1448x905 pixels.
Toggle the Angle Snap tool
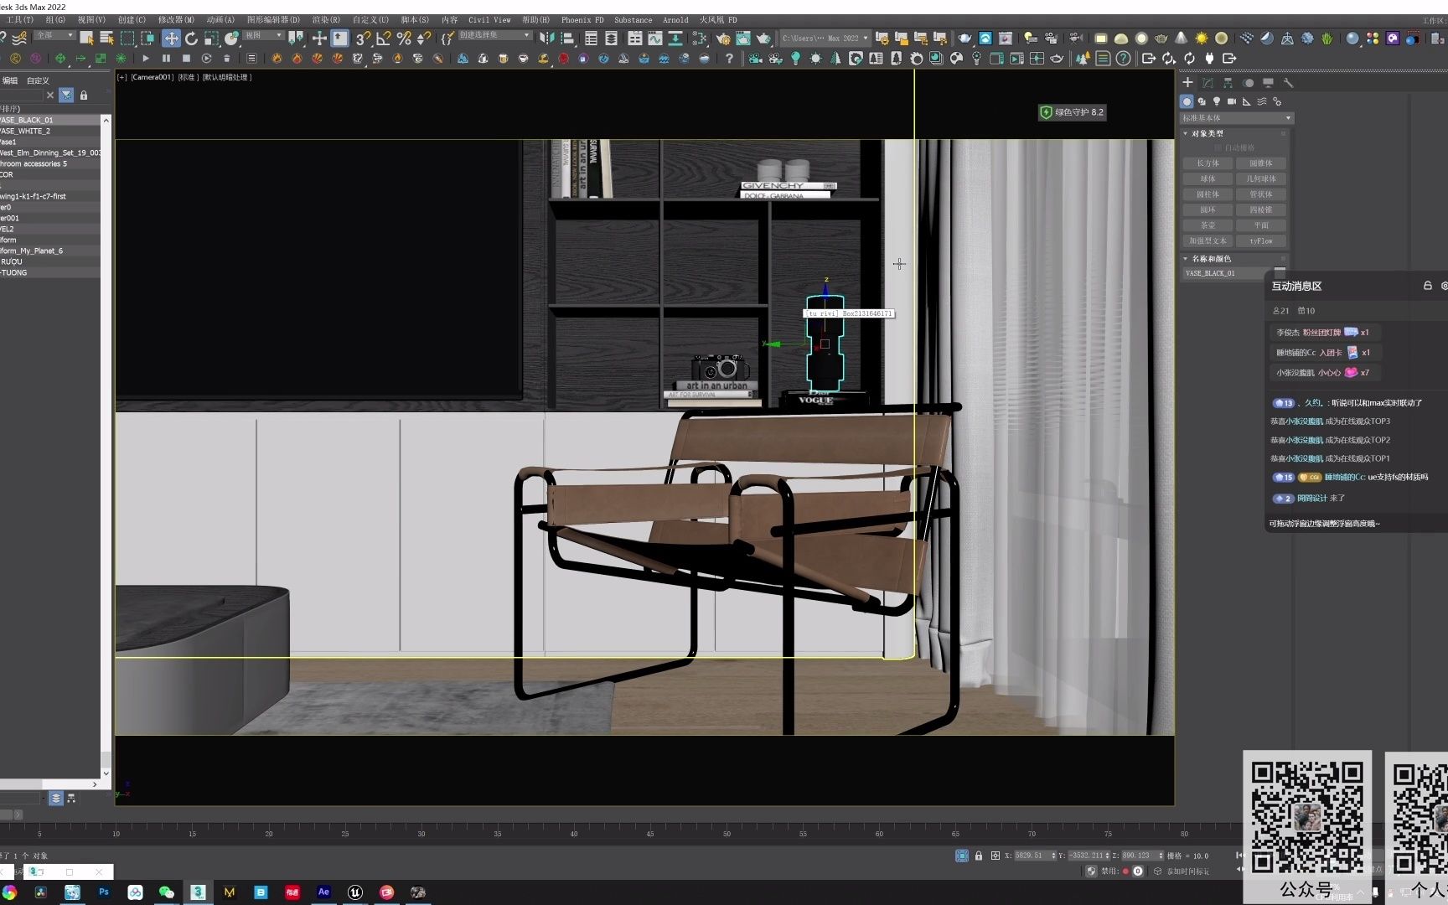(x=383, y=39)
